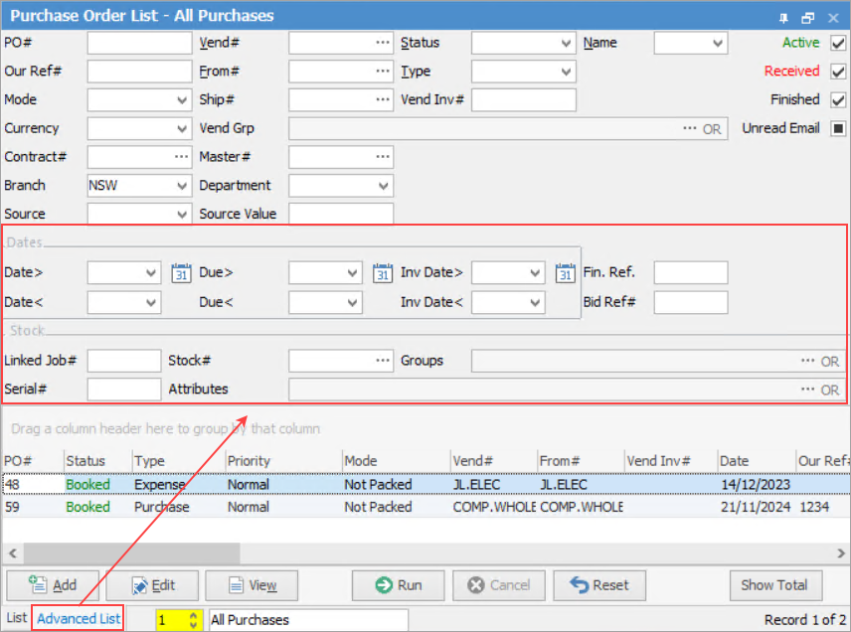Toggle the Active checkbox
Viewport: 851px width, 632px height.
point(838,43)
